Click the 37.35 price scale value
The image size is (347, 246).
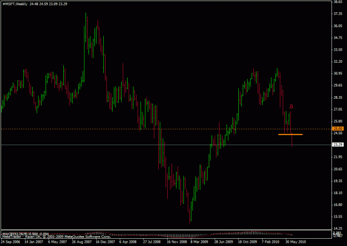338,14
